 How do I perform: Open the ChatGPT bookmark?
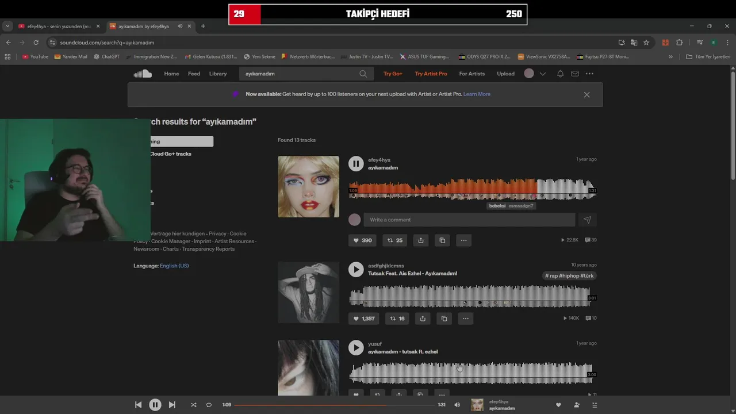pos(106,57)
